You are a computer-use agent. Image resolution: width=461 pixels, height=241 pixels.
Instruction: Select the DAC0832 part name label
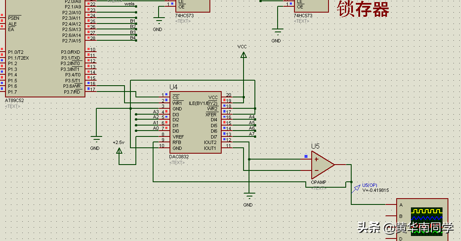coord(179,157)
